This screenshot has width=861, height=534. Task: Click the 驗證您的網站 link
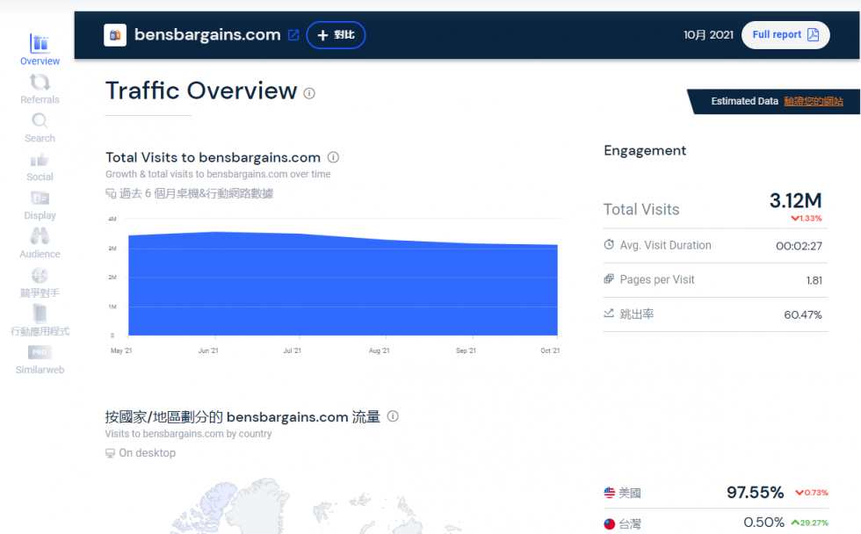814,101
